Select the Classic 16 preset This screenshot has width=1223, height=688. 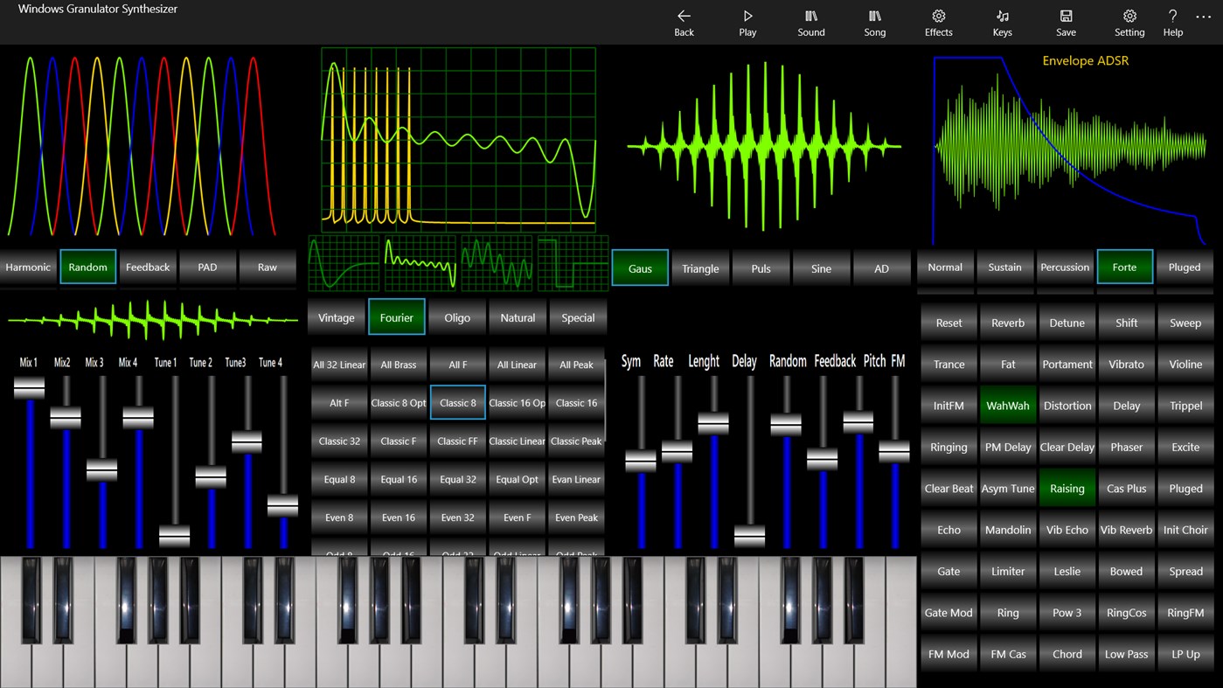click(x=575, y=402)
